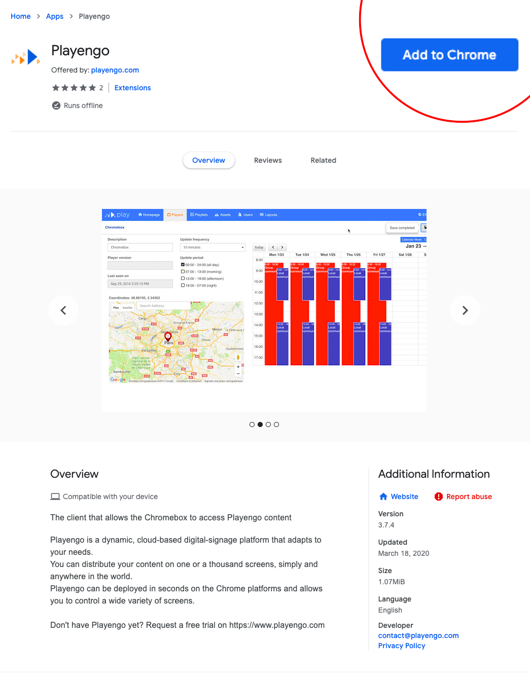The height and width of the screenshot is (673, 530).
Task: Switch to the Related tab
Action: pos(324,160)
